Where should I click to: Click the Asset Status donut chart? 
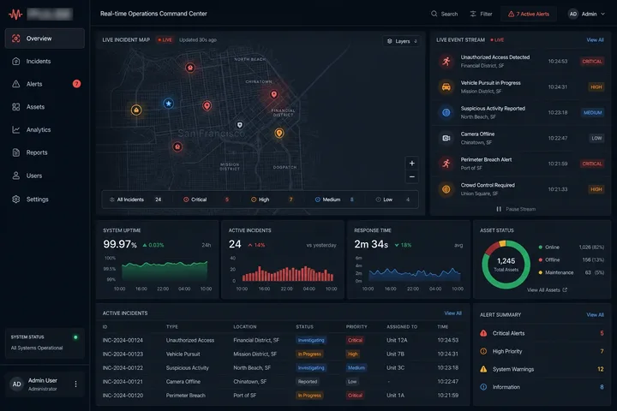pos(506,265)
